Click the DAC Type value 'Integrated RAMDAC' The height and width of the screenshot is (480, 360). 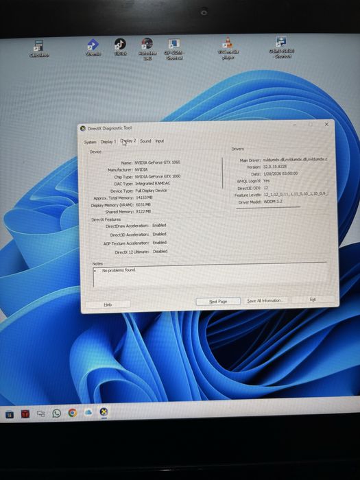coord(152,183)
